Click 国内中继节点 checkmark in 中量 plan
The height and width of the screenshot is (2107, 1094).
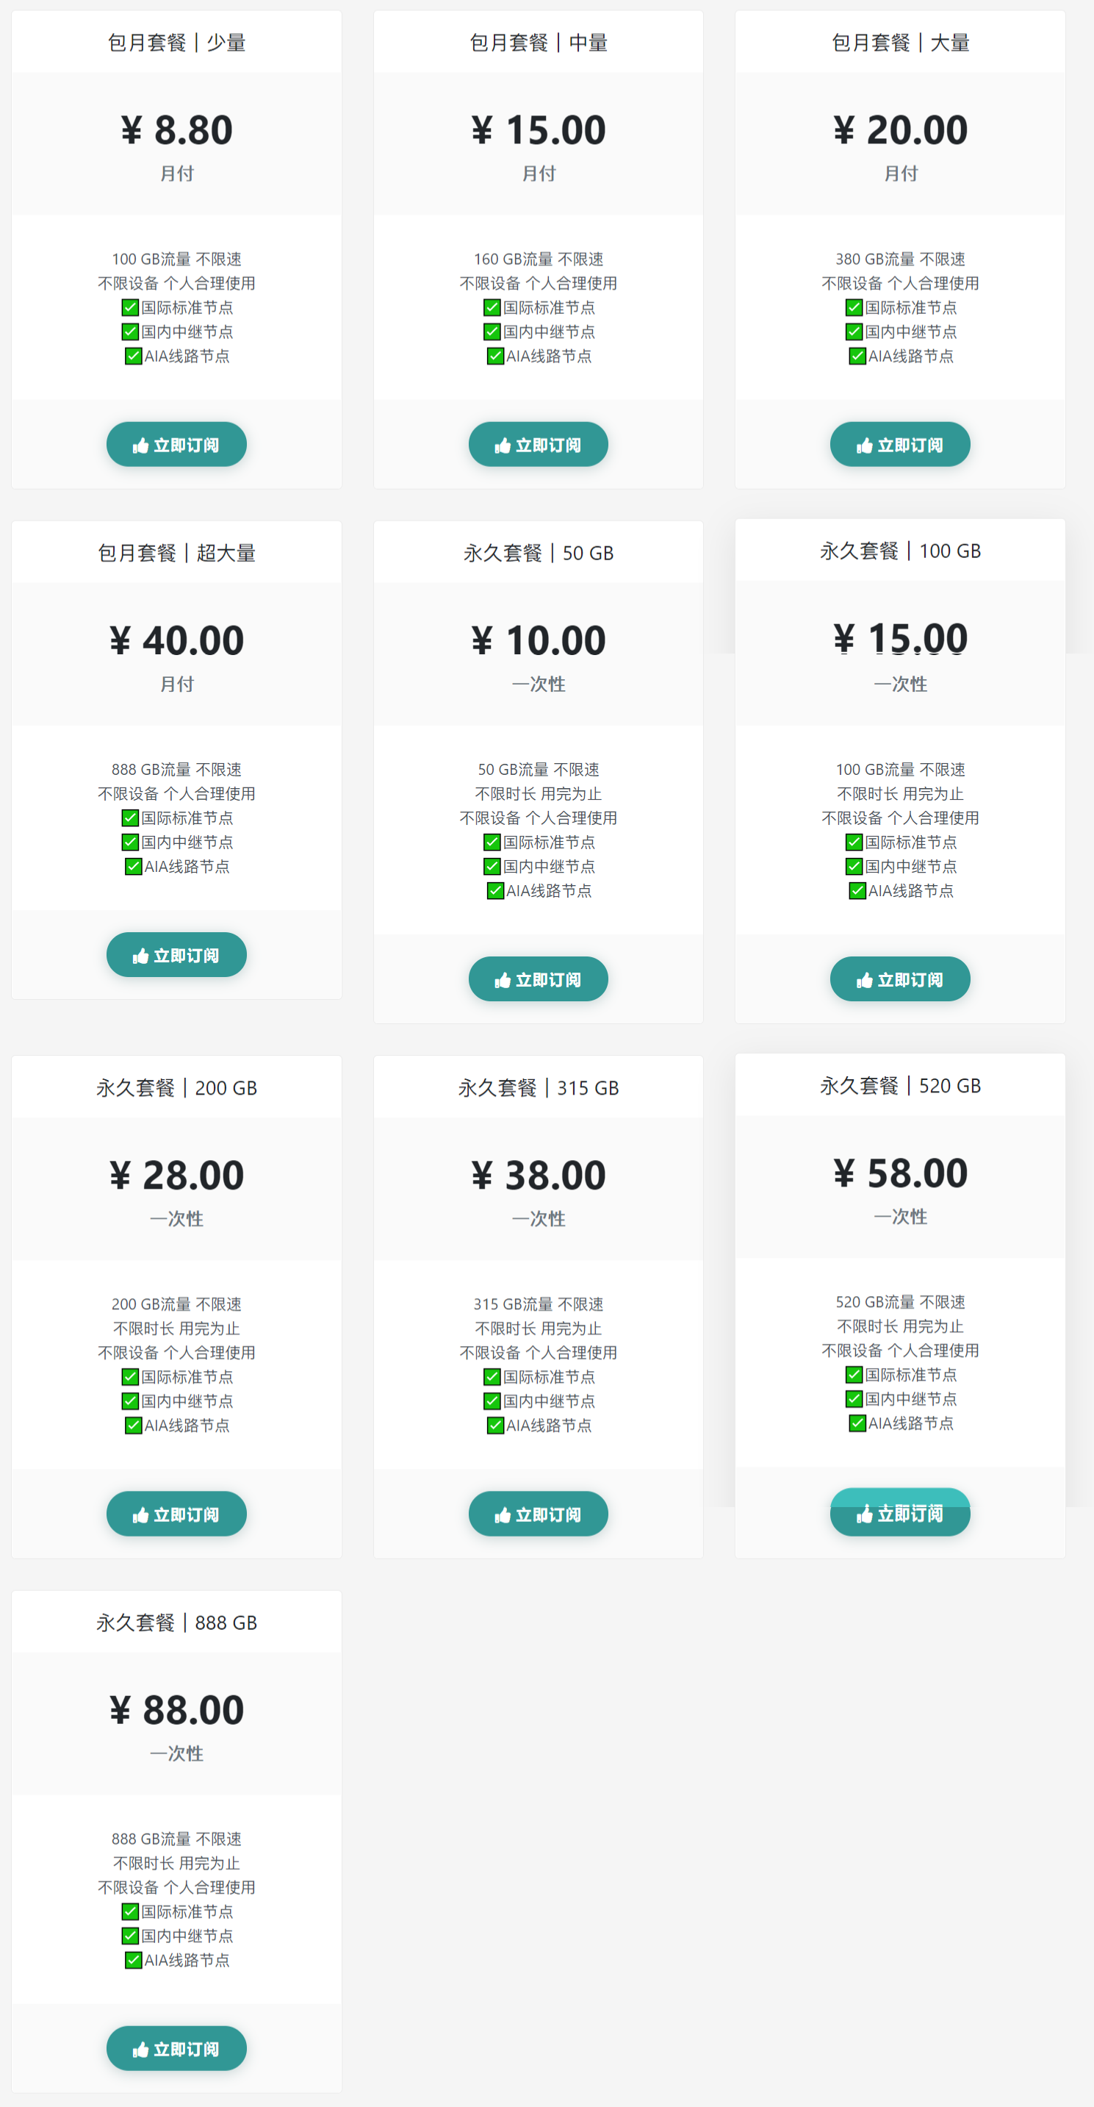pos(492,332)
